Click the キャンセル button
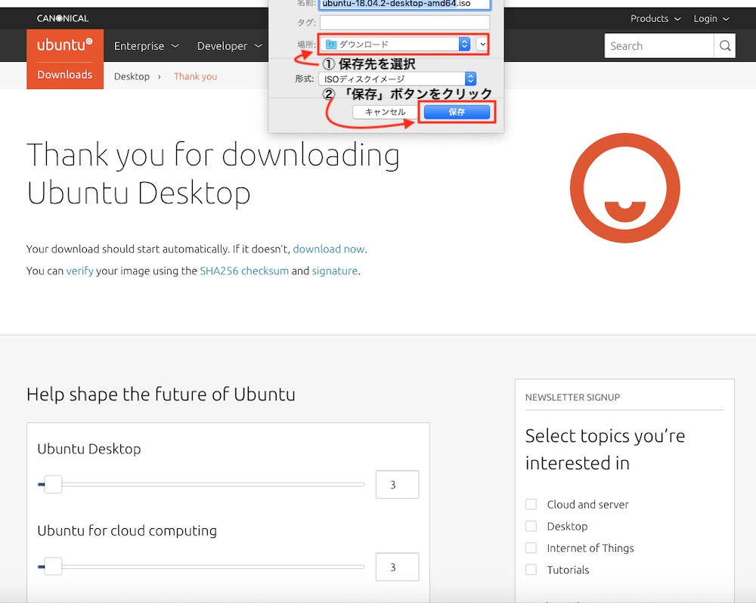 385,112
